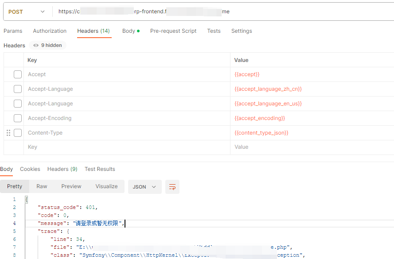Switch response view to Raw
The width and height of the screenshot is (394, 259).
click(42, 186)
